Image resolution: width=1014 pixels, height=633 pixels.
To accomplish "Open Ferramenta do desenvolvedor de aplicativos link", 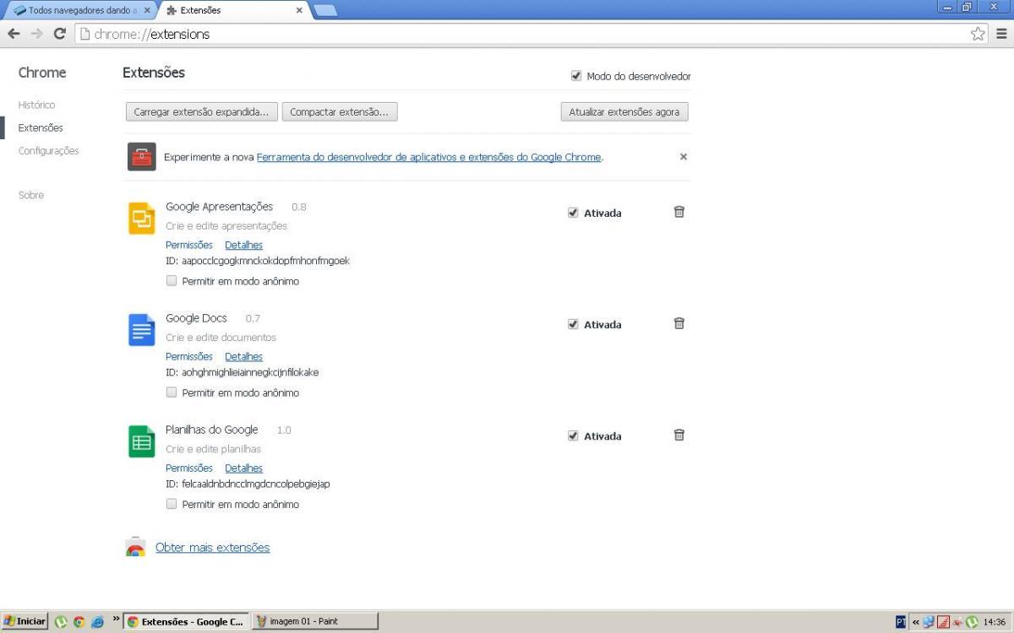I will click(x=428, y=157).
